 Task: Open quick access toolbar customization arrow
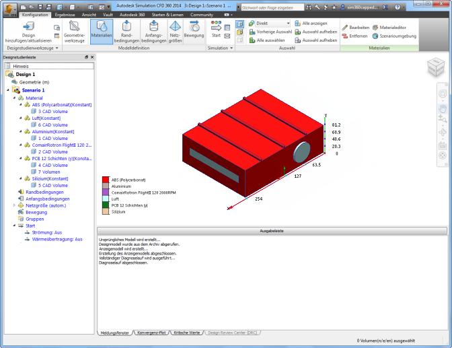109,7
